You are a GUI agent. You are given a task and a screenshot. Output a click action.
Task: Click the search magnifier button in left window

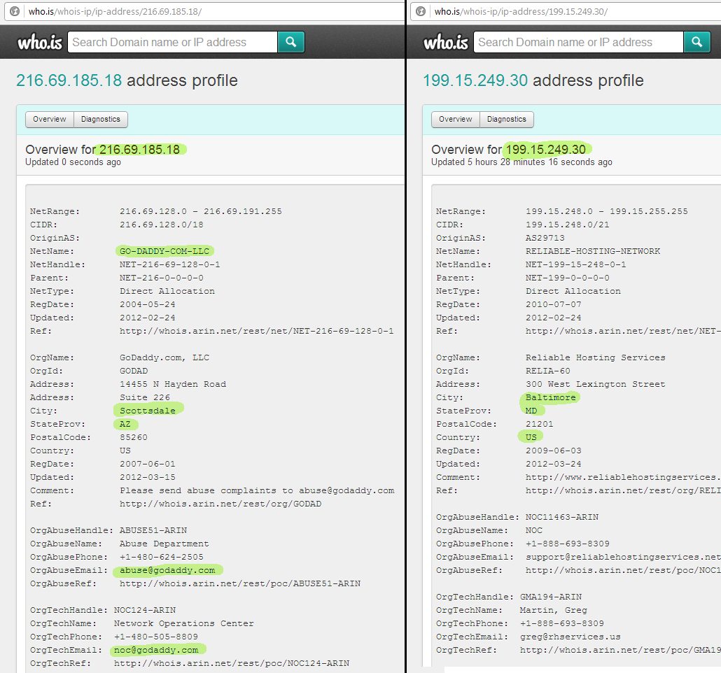[290, 42]
